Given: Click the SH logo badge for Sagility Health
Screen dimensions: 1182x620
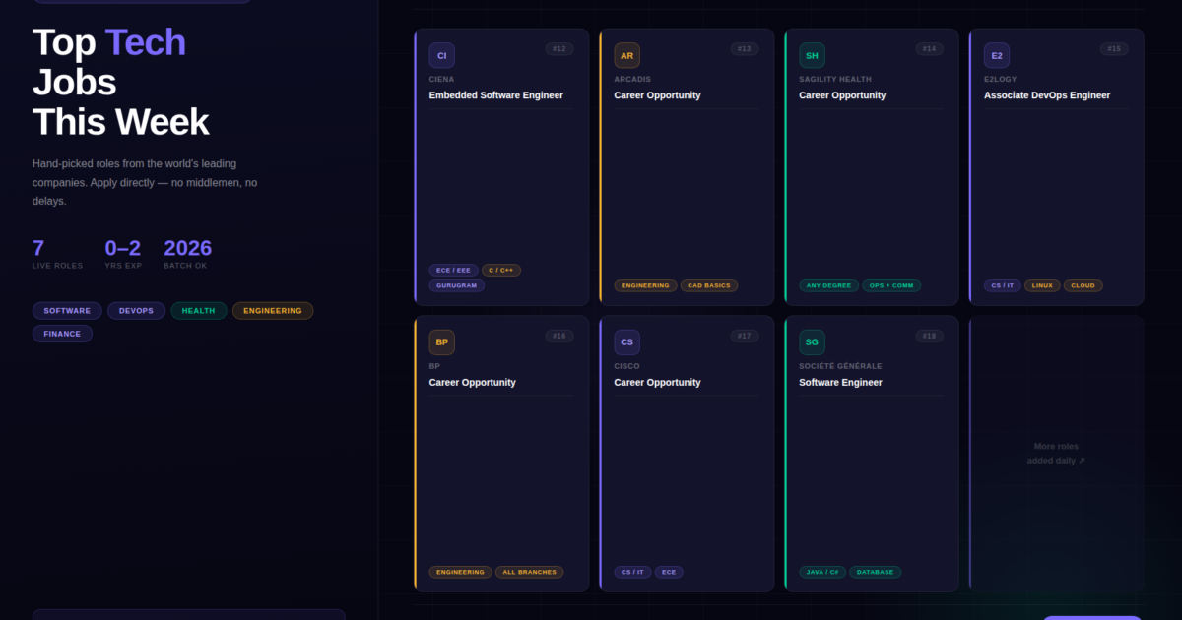Looking at the screenshot, I should (812, 56).
